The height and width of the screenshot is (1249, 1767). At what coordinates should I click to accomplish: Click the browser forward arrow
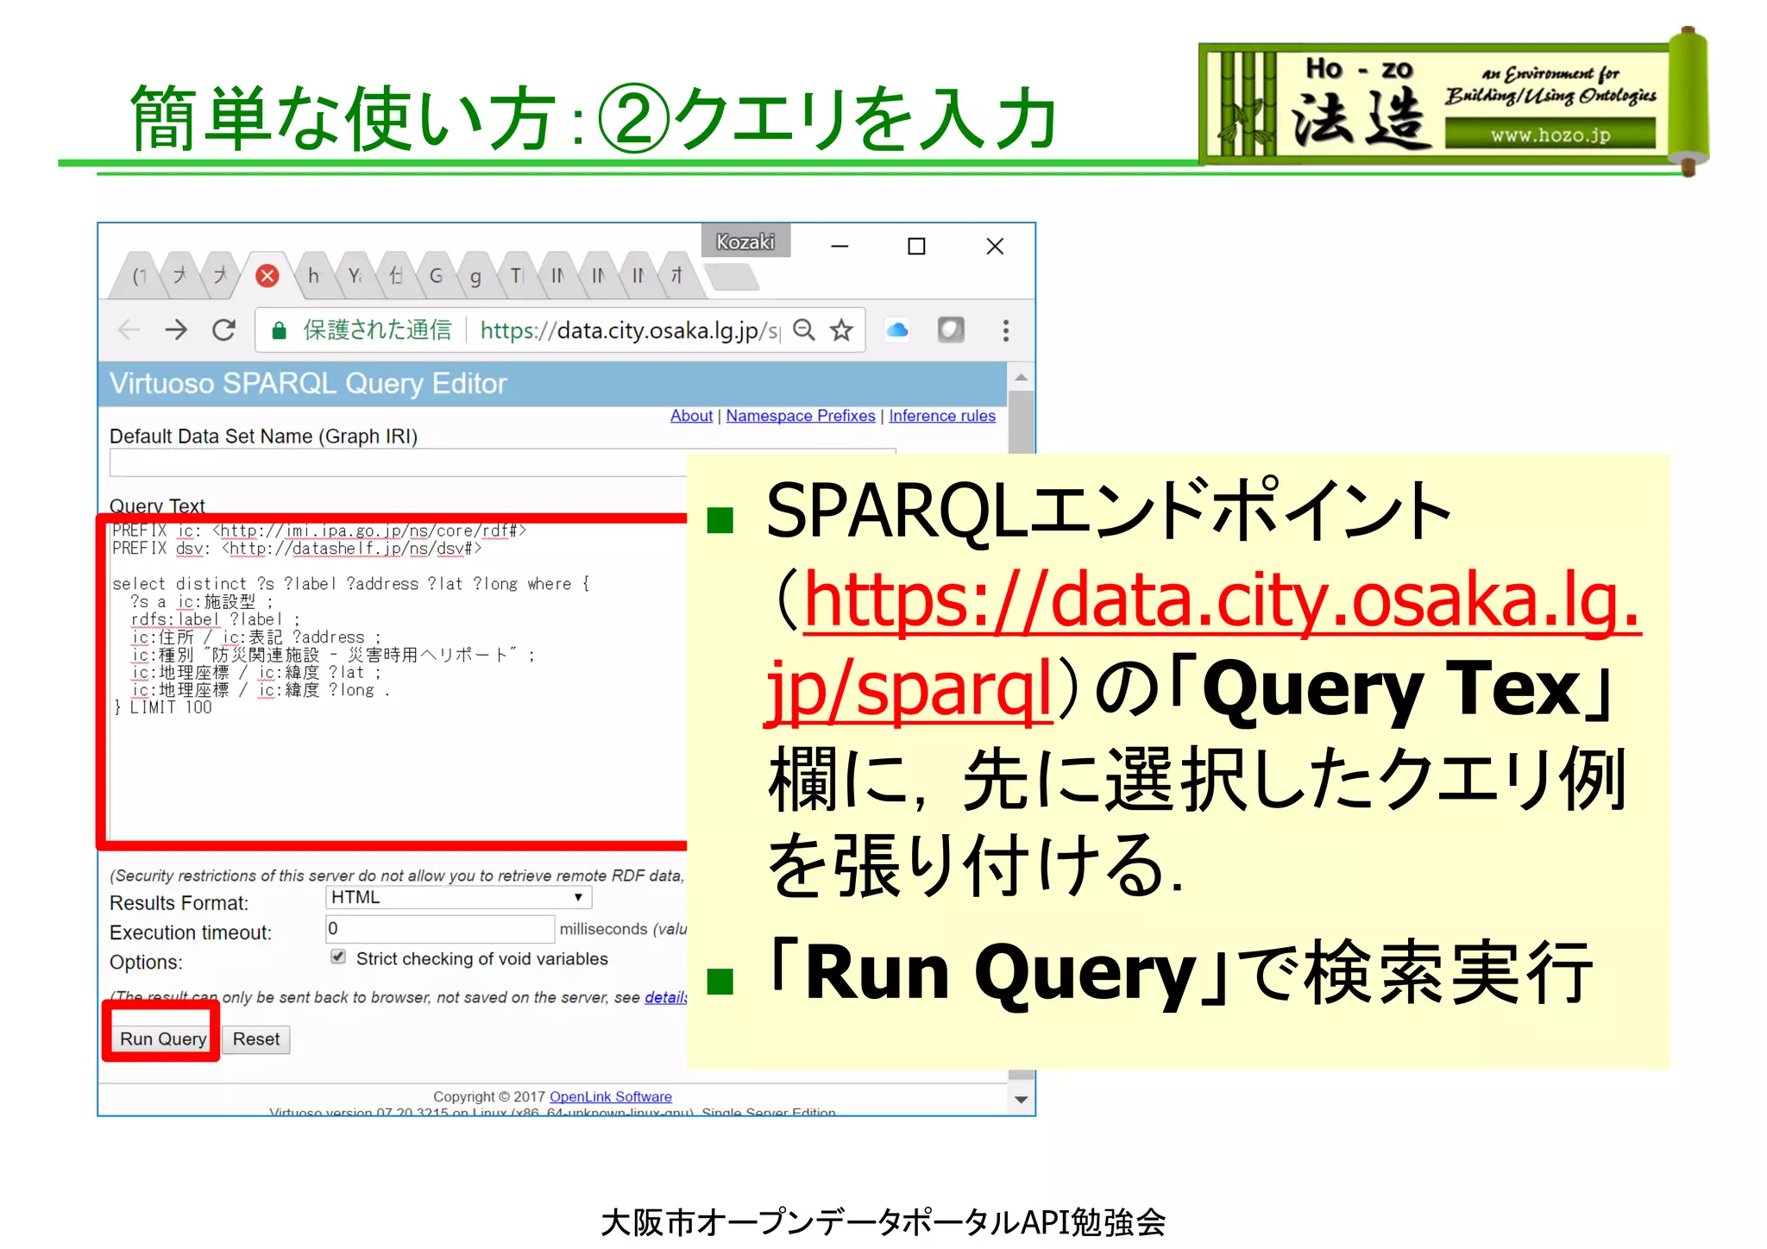pos(176,330)
